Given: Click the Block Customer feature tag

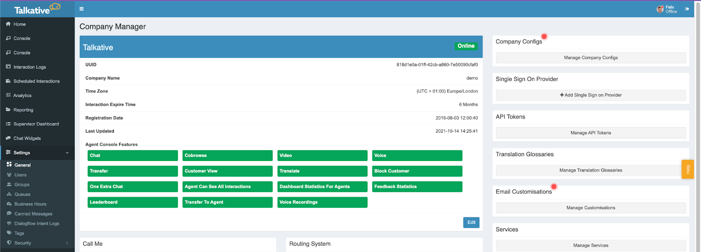Looking at the screenshot, I should (417, 171).
